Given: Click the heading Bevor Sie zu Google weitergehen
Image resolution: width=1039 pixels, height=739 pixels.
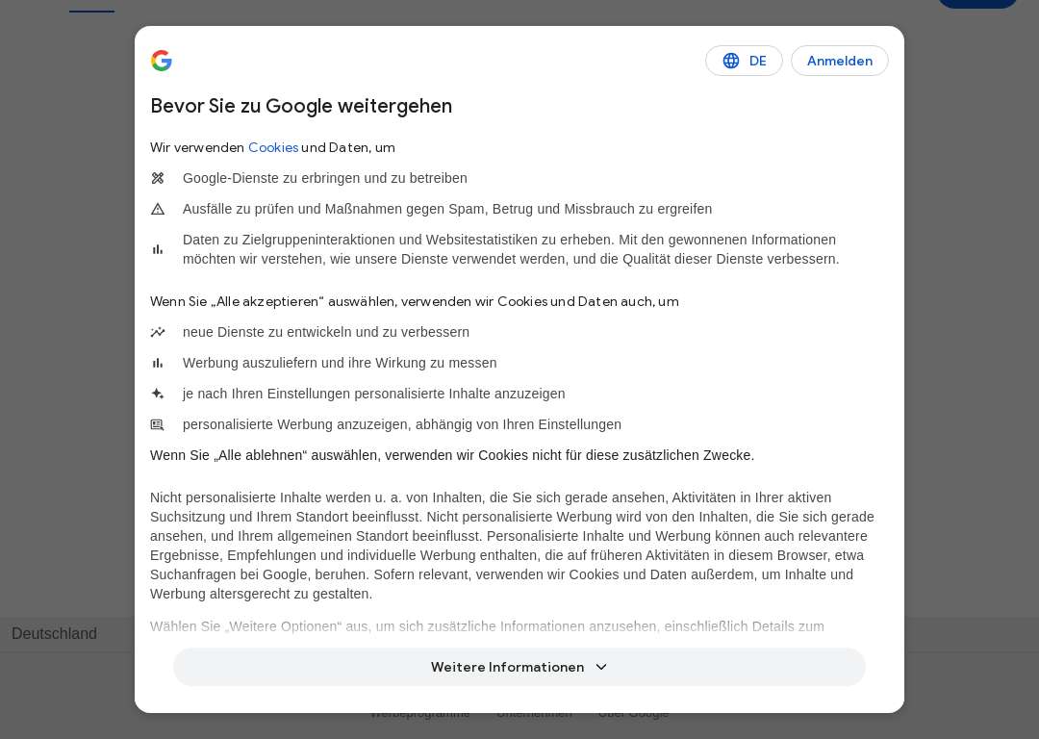Looking at the screenshot, I should tap(301, 106).
